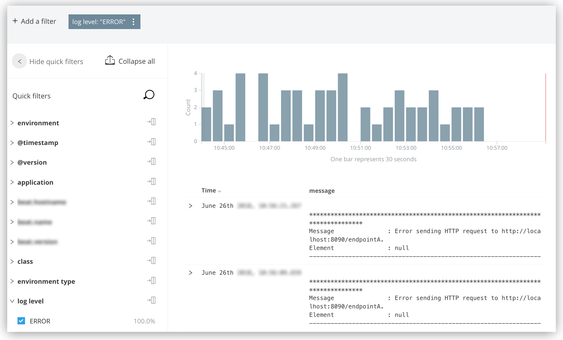Expand the first log entry from June 26th
Screen dimensions: 563x340
point(191,206)
